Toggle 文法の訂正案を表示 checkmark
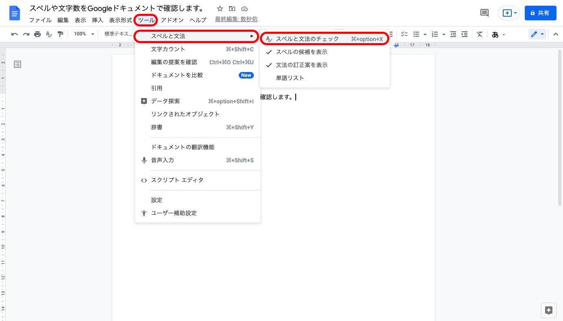The width and height of the screenshot is (563, 321). pyautogui.click(x=269, y=65)
